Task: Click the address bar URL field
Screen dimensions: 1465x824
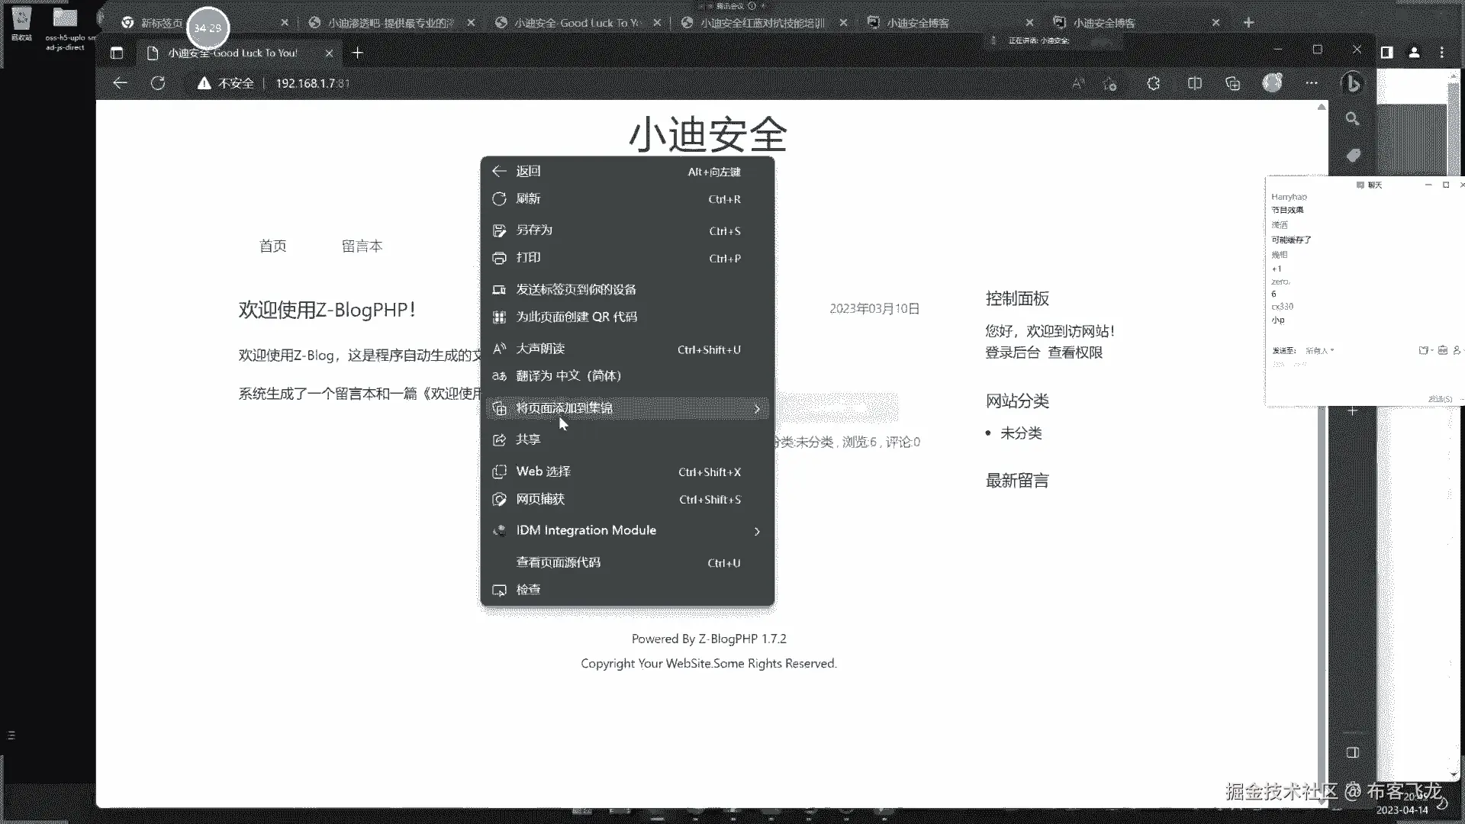Action: [312, 83]
